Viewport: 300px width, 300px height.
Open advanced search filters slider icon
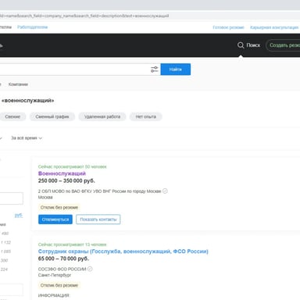tap(155, 70)
